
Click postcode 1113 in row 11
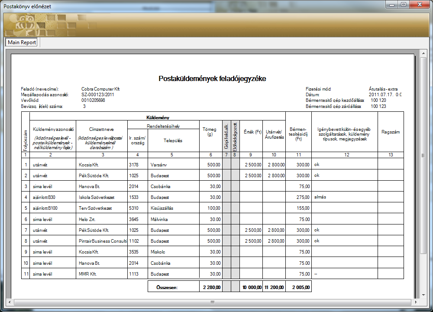(x=134, y=274)
